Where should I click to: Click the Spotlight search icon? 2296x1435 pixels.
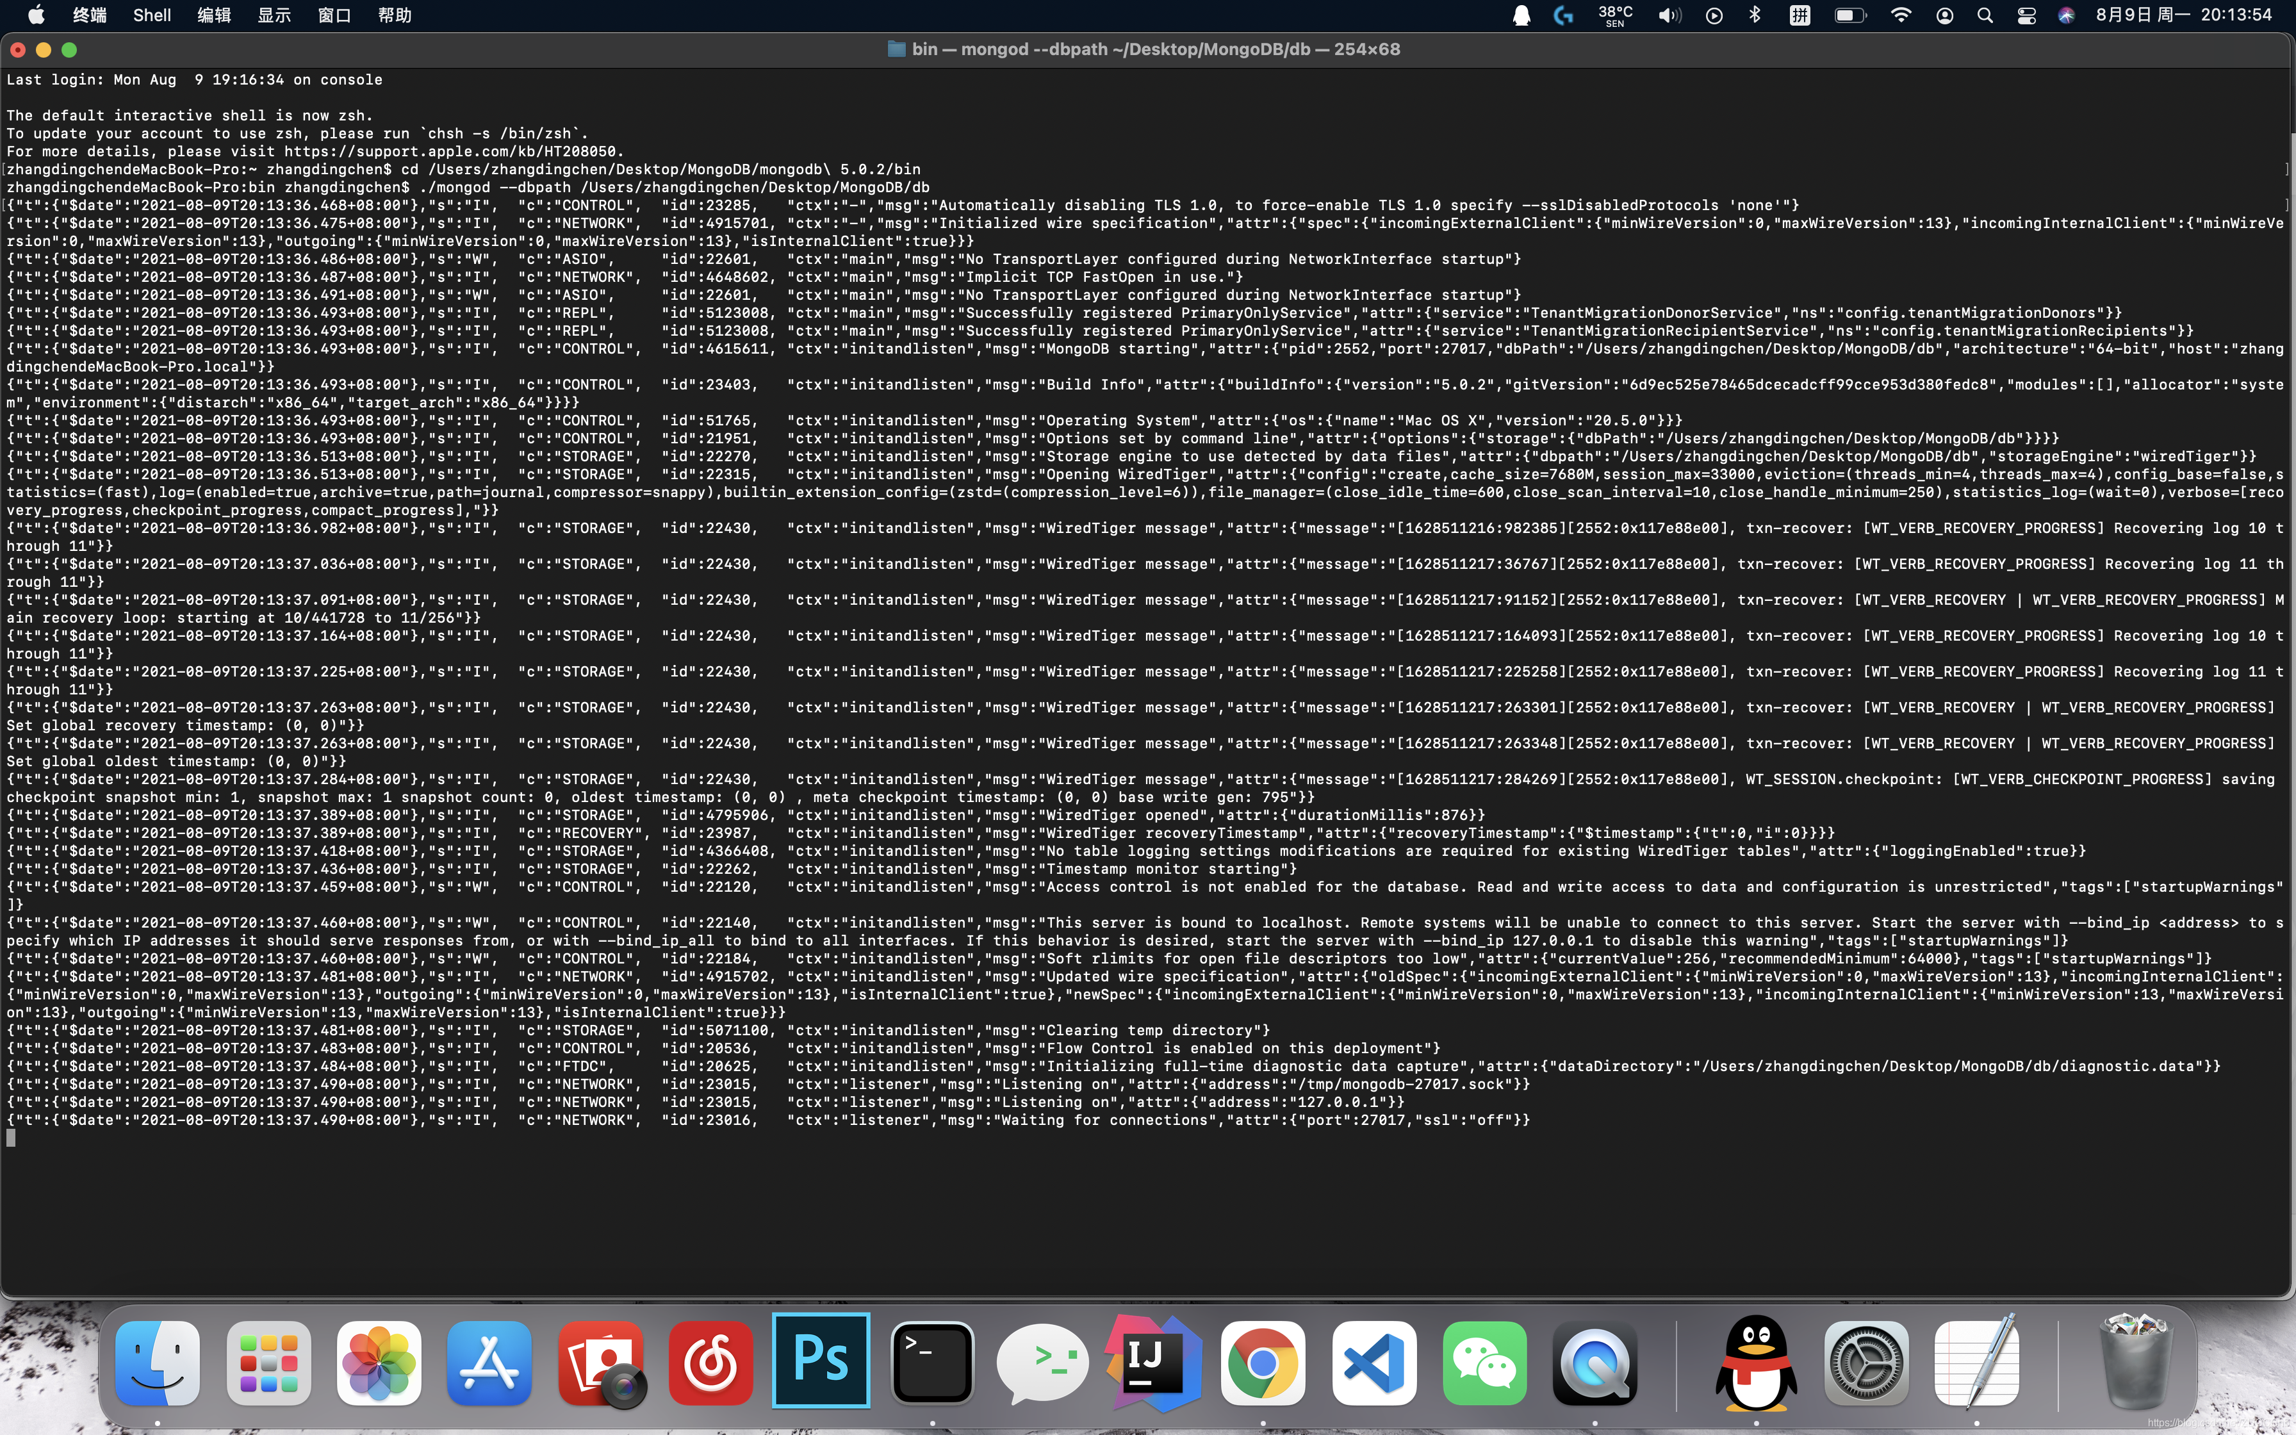click(1985, 15)
